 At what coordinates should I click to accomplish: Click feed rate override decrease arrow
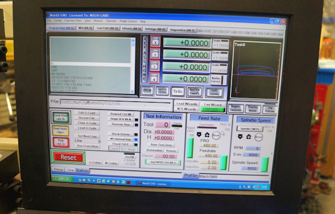click(199, 134)
